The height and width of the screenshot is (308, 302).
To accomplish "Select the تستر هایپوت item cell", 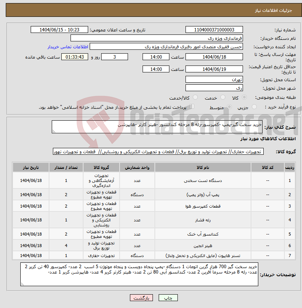I will pyautogui.click(x=203, y=256).
